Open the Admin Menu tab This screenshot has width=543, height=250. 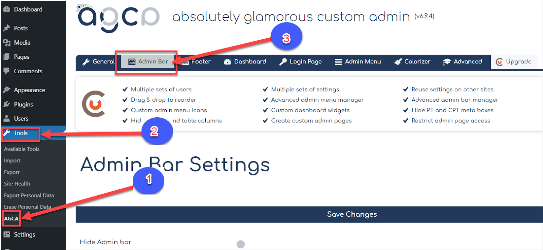pos(358,62)
